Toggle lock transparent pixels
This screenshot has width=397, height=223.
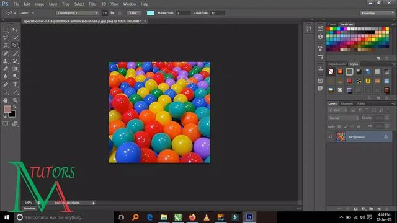(339, 126)
